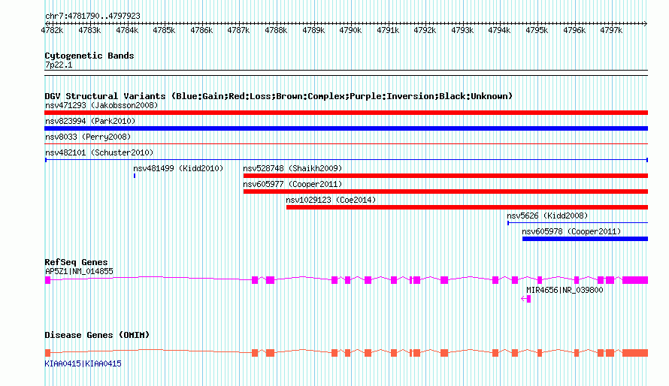This screenshot has height=386, width=669.
Task: Click the nsv471293 (Jakobsson2008) red loss bar
Action: point(346,113)
